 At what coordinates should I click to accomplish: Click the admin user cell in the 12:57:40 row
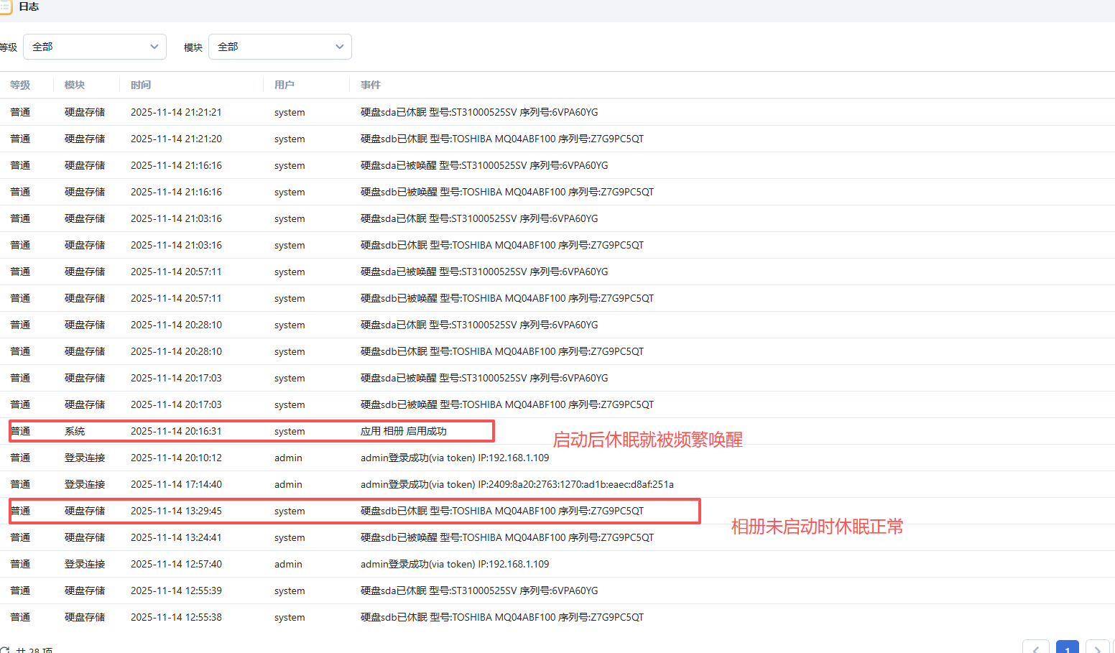288,564
